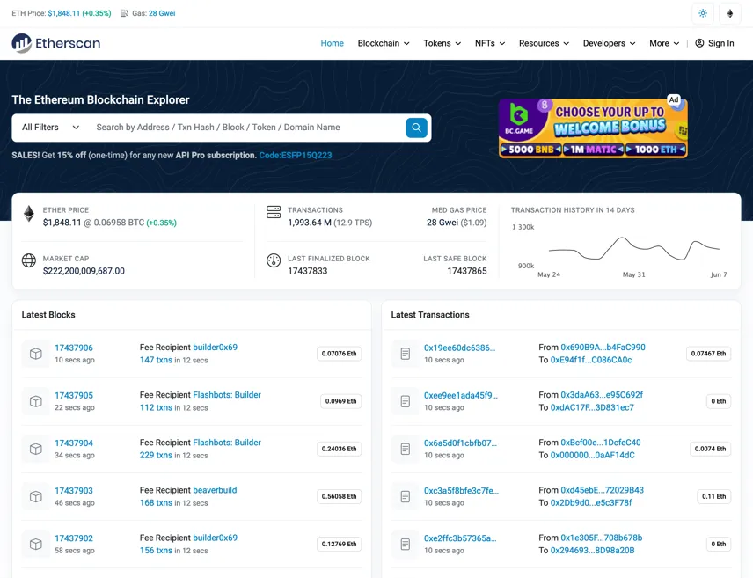Click the last finalized block 17437833

307,271
